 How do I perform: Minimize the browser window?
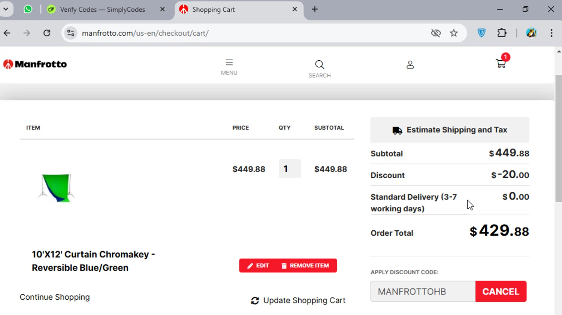(x=500, y=9)
